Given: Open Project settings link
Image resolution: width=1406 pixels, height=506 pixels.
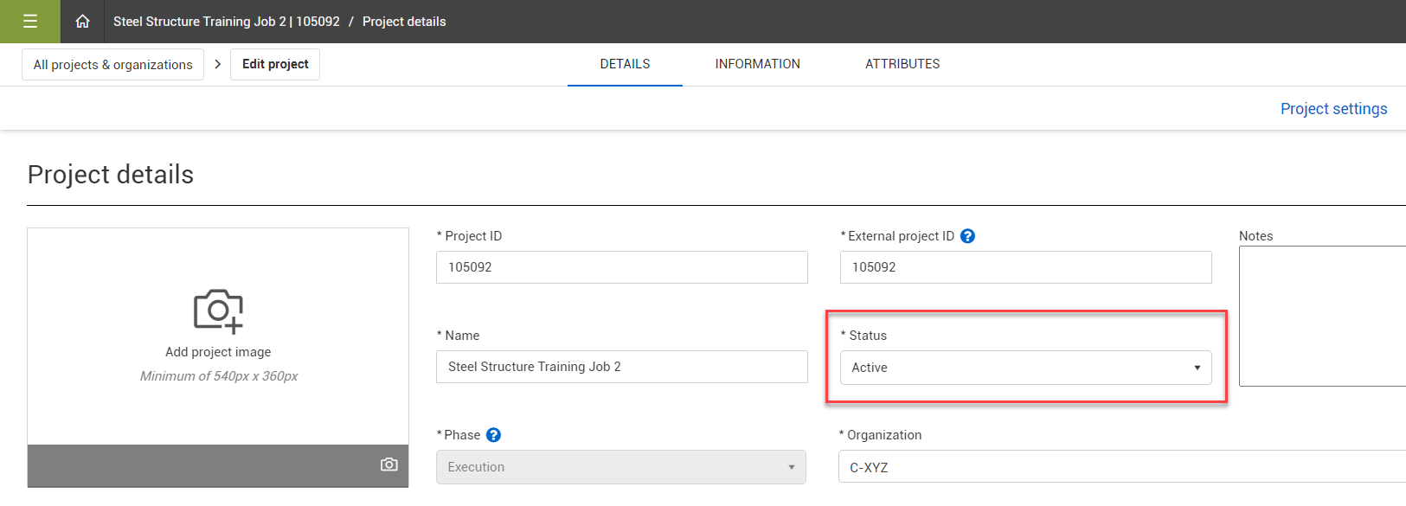Looking at the screenshot, I should pos(1333,109).
